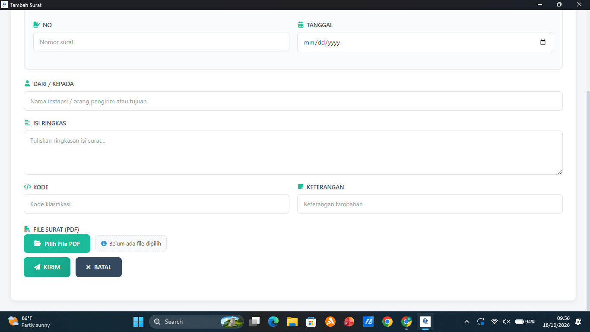Open the PowerPoint icon on the taskbar
The height and width of the screenshot is (332, 590).
point(349,322)
